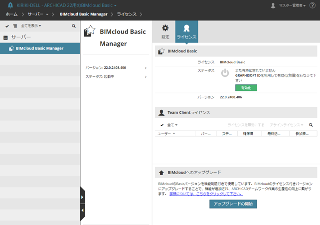Click the notification bell icon
Screen dimensions: 320x225
tap(10, 5)
